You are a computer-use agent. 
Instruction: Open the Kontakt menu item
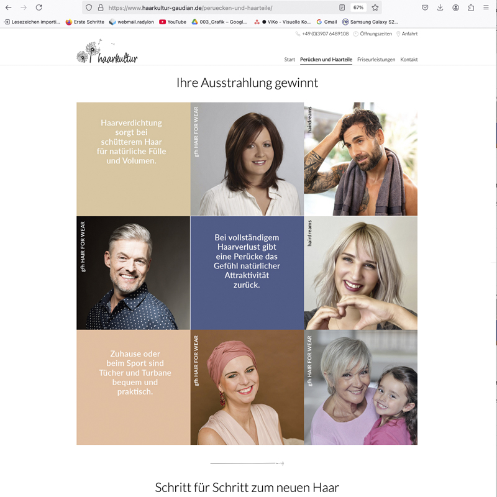click(x=409, y=60)
